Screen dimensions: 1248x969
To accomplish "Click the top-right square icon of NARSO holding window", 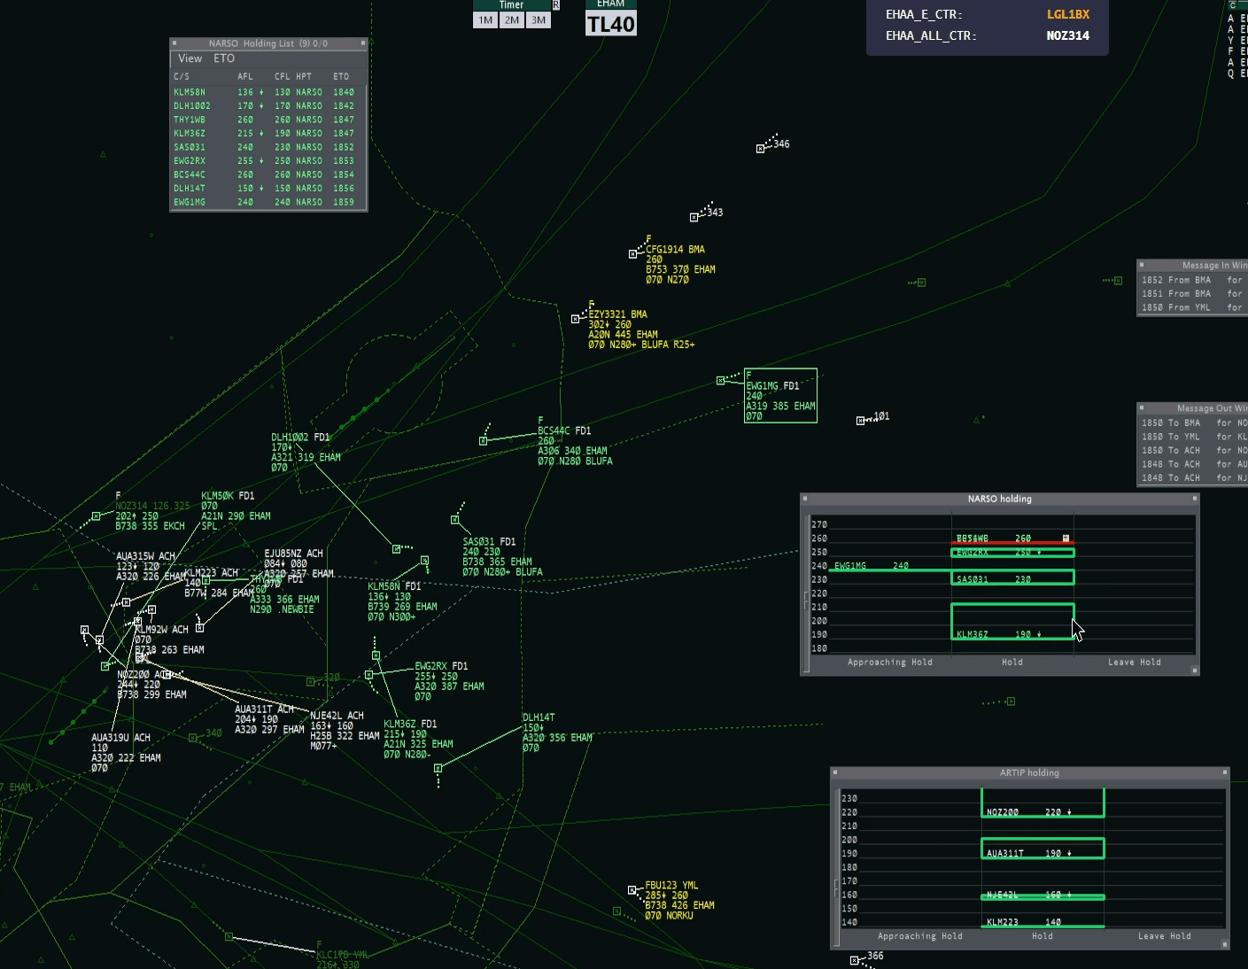I will coord(1195,499).
